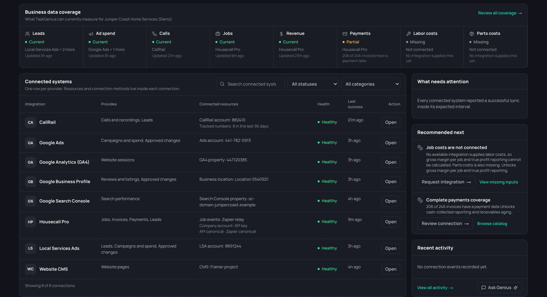
Task: Click the Parts costs box icon
Action: (x=472, y=34)
